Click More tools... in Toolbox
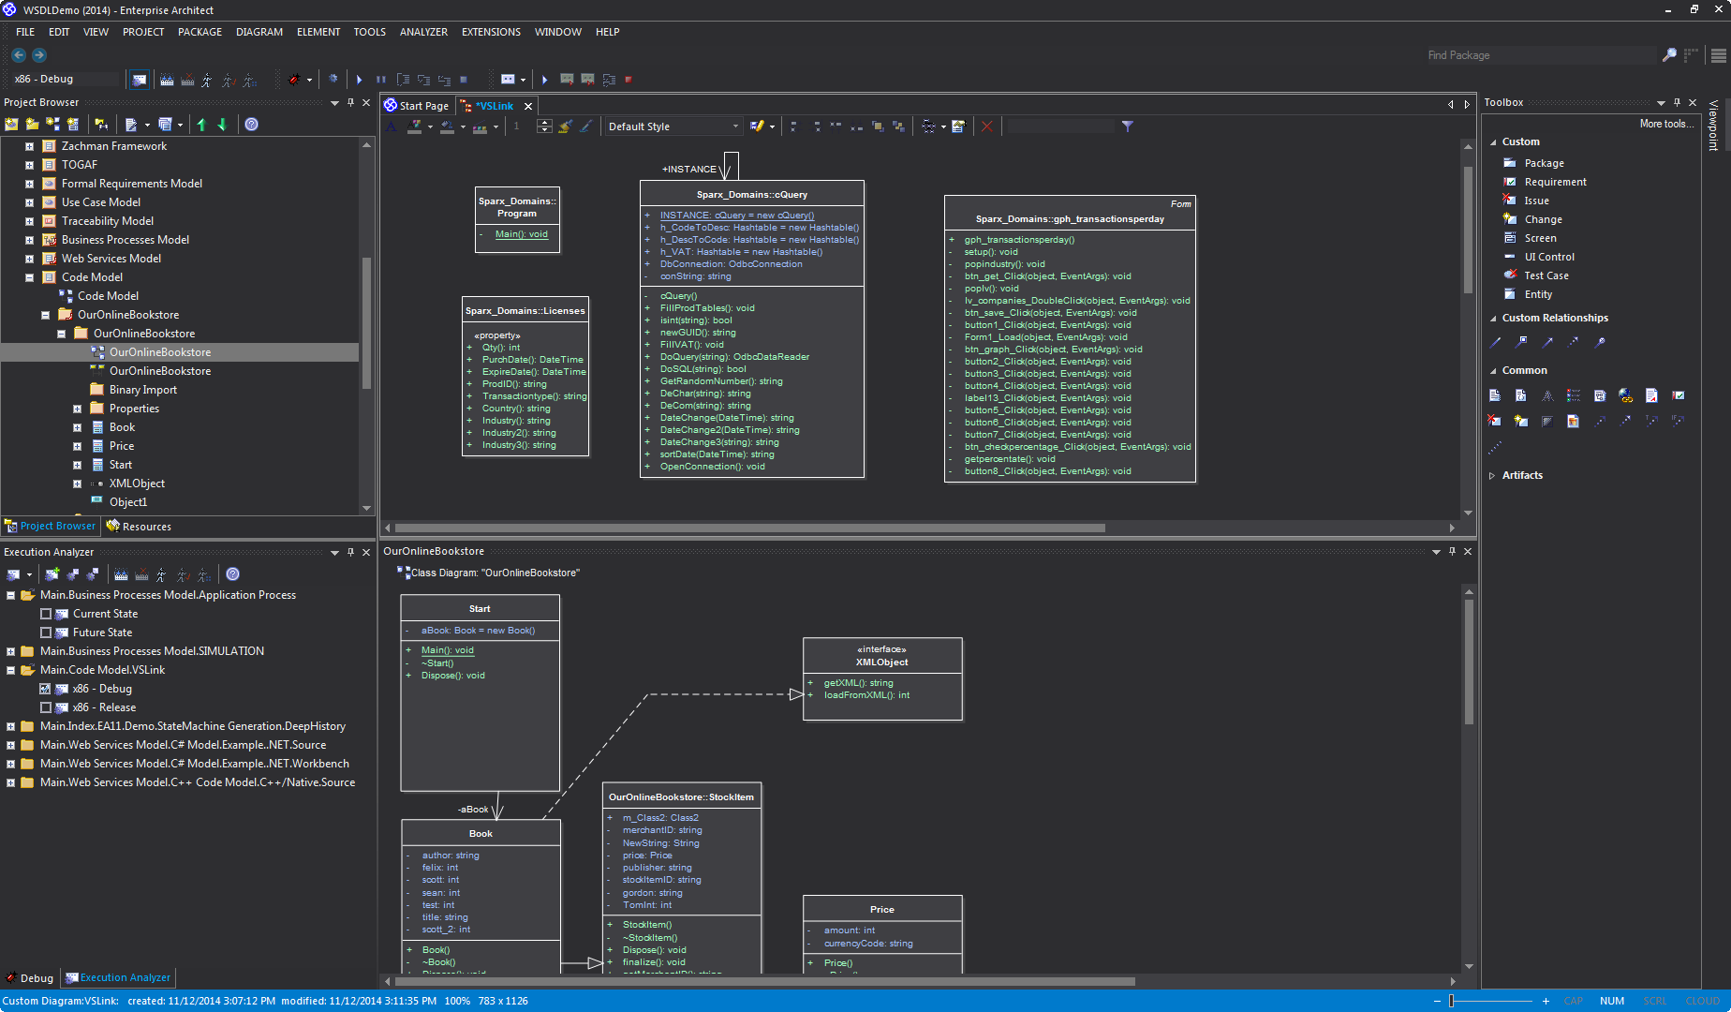The image size is (1731, 1012). click(x=1666, y=124)
